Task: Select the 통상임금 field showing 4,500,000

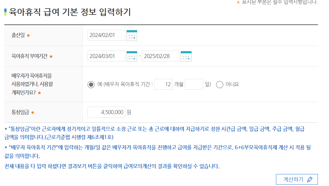Action: point(106,112)
